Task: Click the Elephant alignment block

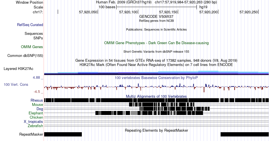Action: coord(149,113)
